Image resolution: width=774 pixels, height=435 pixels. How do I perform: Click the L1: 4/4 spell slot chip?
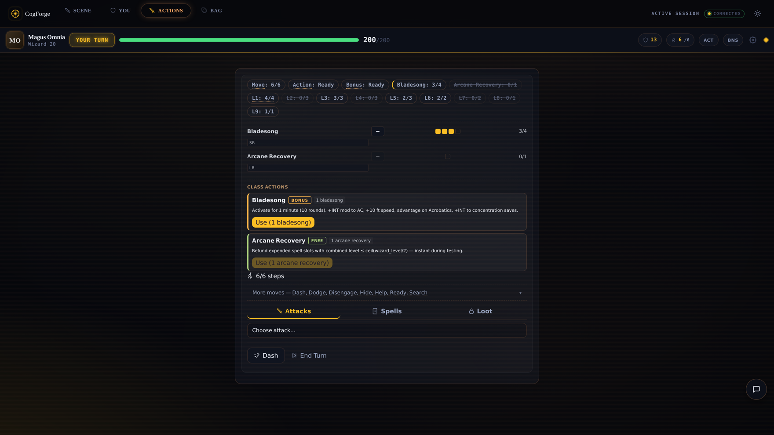point(263,98)
